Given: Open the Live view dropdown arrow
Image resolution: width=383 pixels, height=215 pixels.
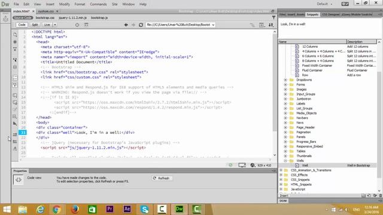Looking at the screenshot, I should pos(55,25).
